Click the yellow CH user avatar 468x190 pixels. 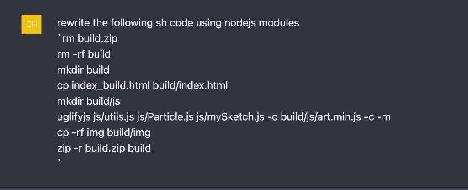(x=32, y=25)
